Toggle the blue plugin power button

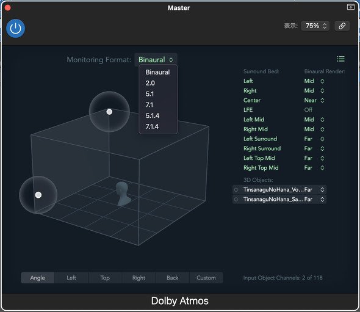click(x=15, y=28)
